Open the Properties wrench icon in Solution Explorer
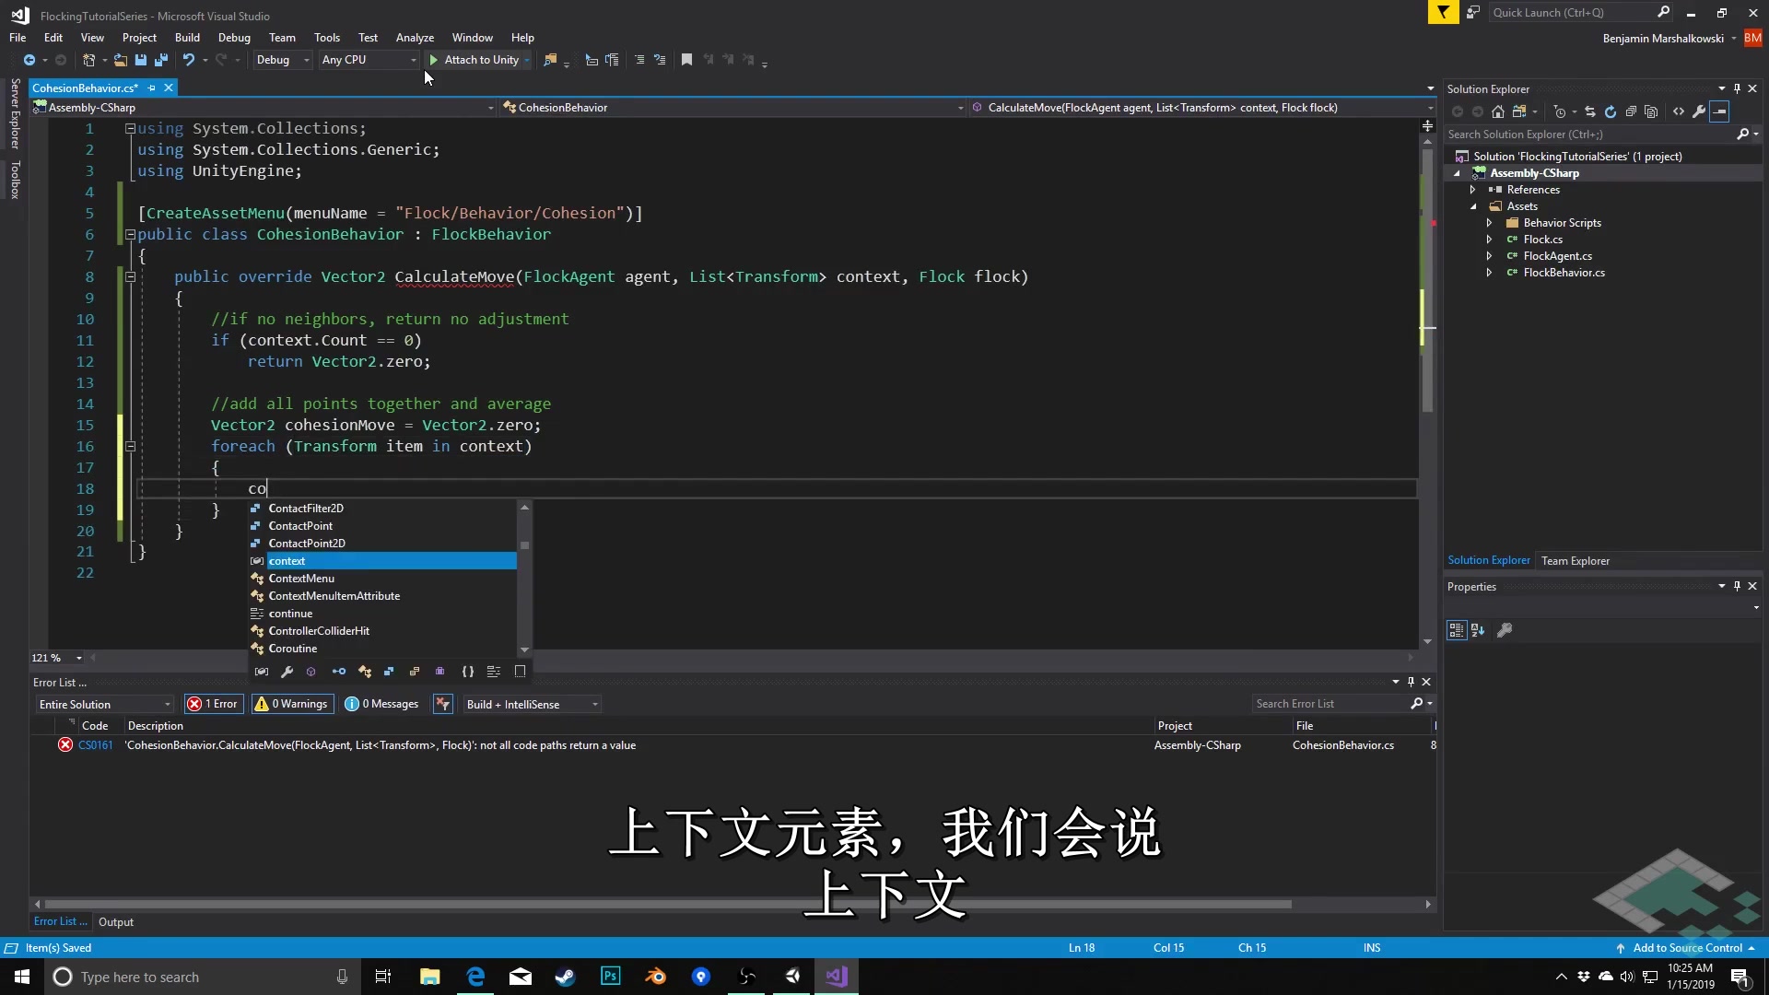Image resolution: width=1769 pixels, height=995 pixels. tap(1699, 111)
